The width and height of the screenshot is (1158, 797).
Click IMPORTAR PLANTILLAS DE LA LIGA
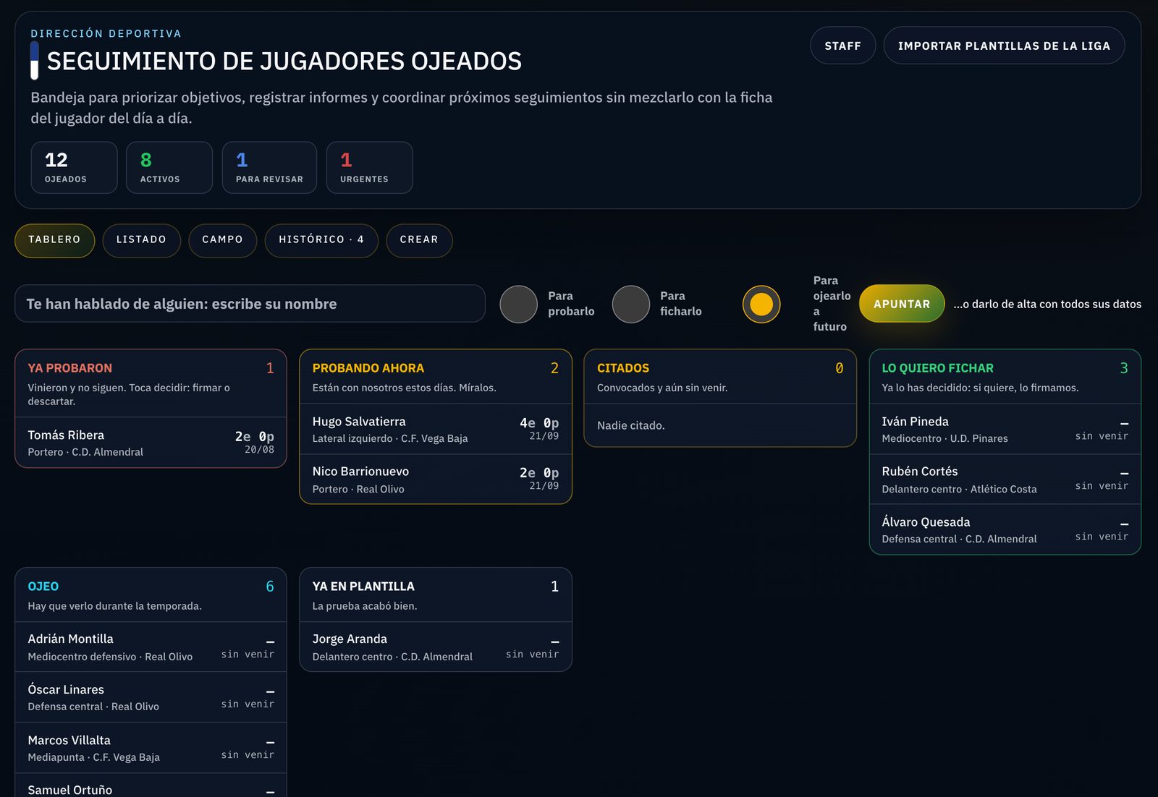(1004, 46)
